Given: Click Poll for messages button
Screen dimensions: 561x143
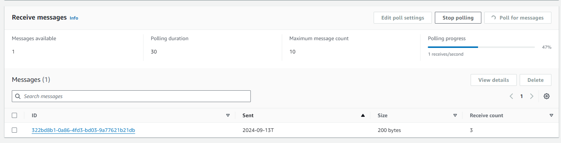Looking at the screenshot, I should 518,18.
